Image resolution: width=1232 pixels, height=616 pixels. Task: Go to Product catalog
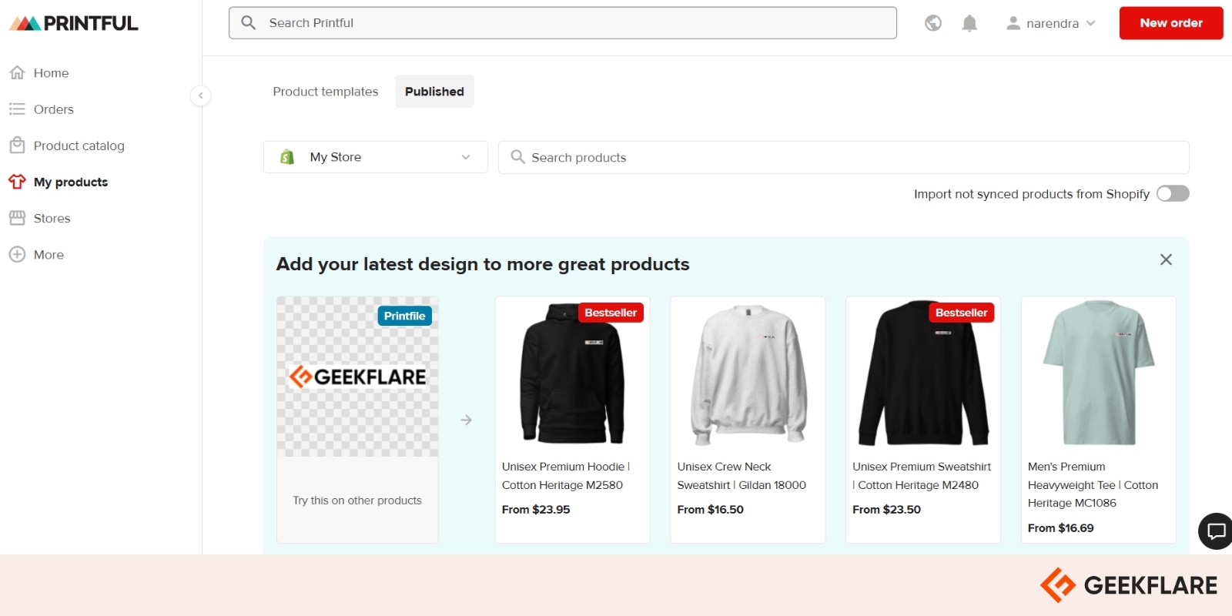click(79, 146)
